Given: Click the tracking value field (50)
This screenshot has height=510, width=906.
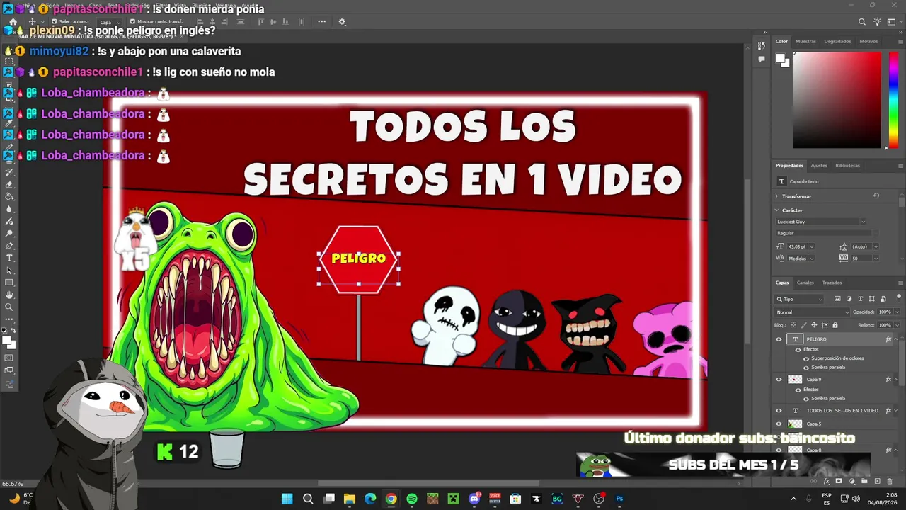Looking at the screenshot, I should 862,259.
